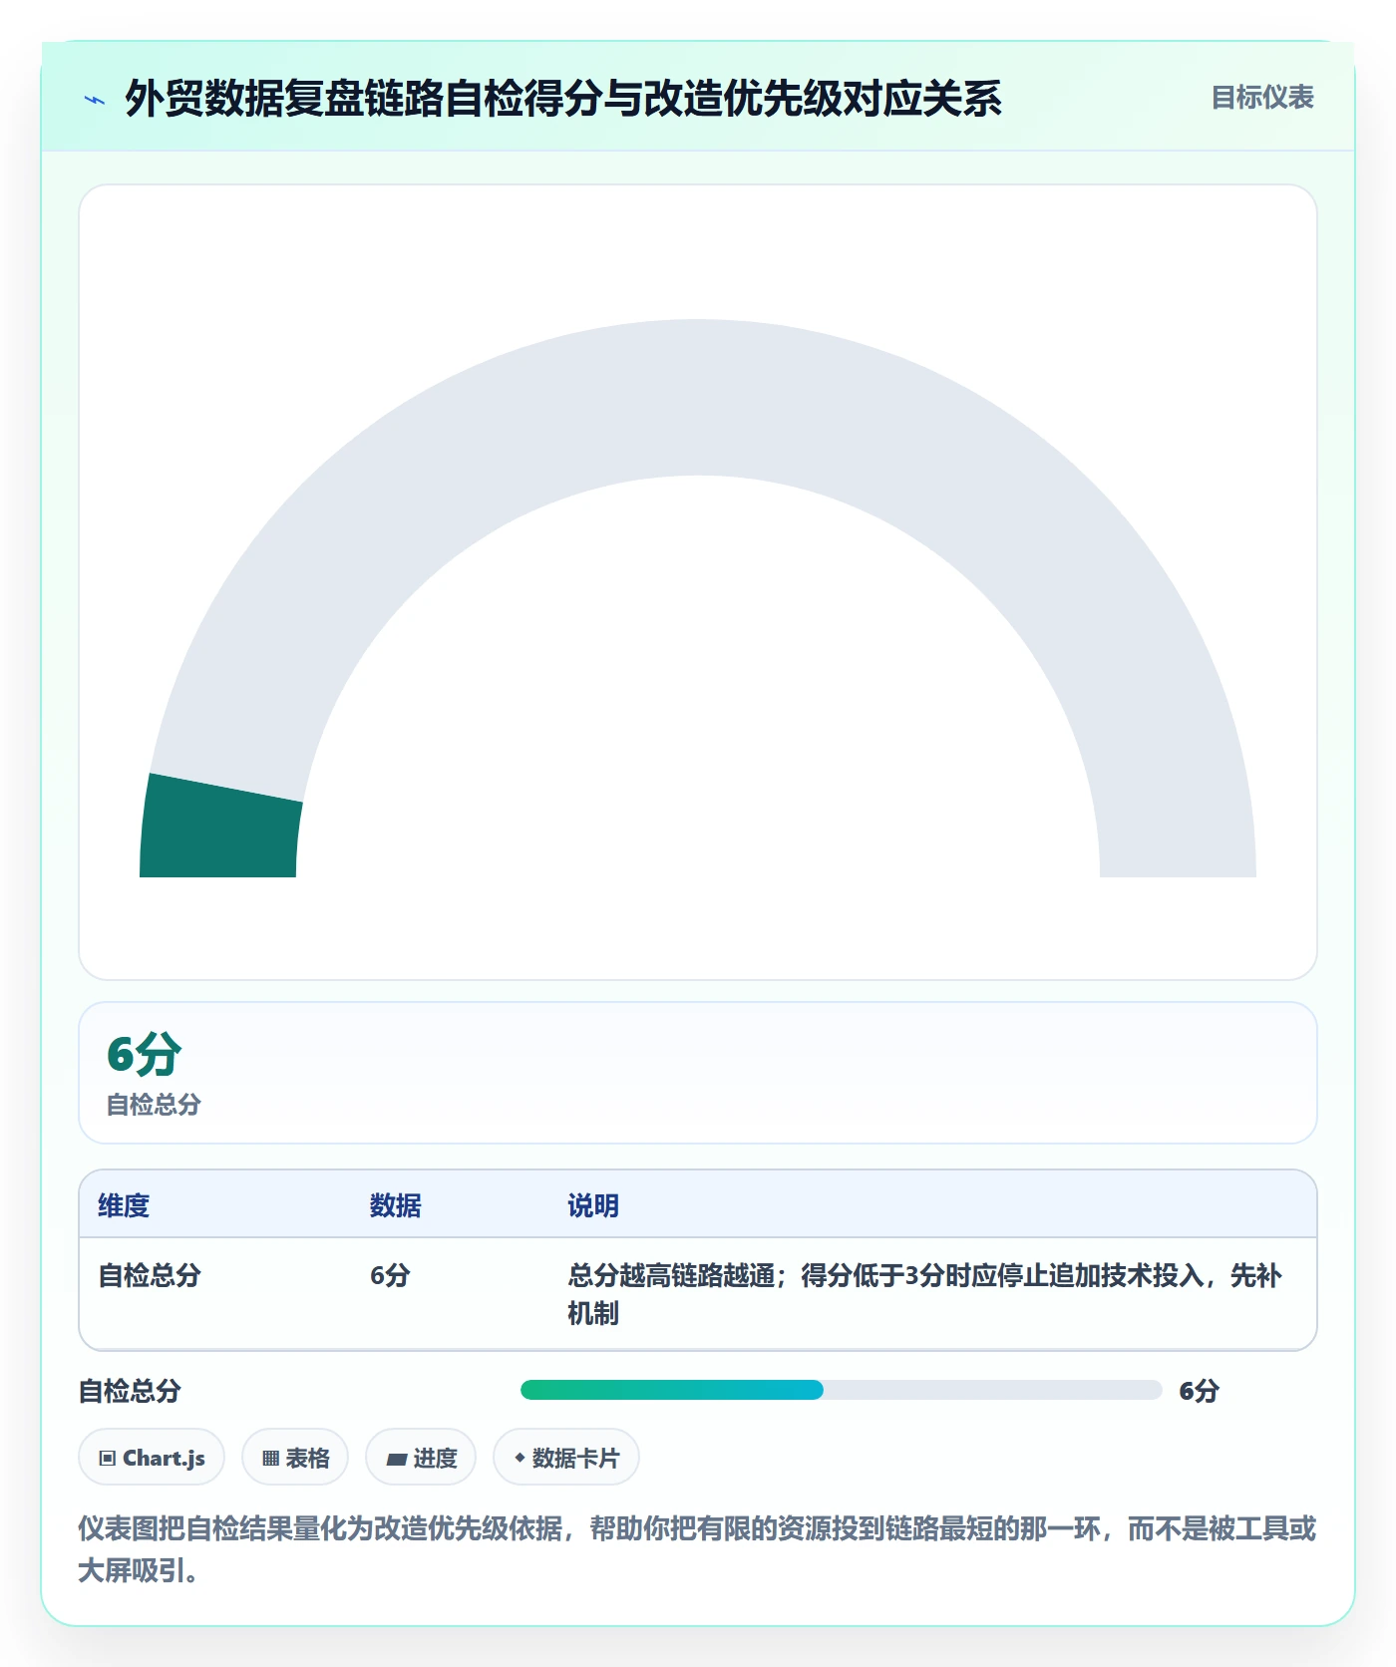Select the 自检总分 table row

tap(698, 1294)
